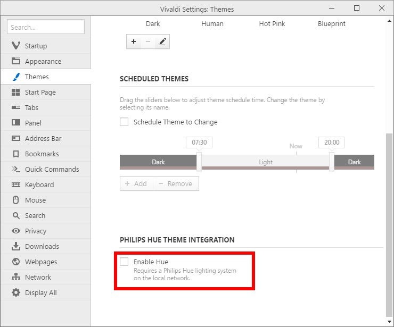Click the Tabs icon in sidebar
This screenshot has height=327, width=394.
(16, 107)
